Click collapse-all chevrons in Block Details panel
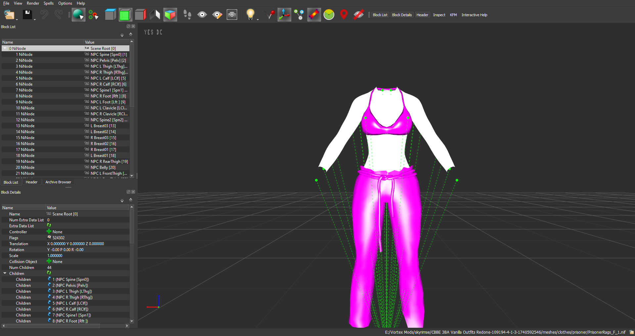The image size is (635, 336). pos(131,200)
